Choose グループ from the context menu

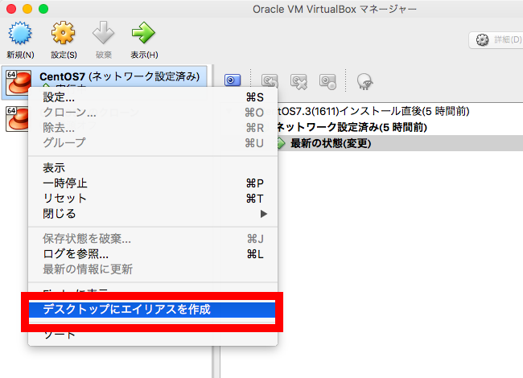point(153,142)
